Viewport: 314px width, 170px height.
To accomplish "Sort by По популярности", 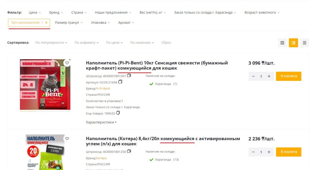I will point(51,42).
